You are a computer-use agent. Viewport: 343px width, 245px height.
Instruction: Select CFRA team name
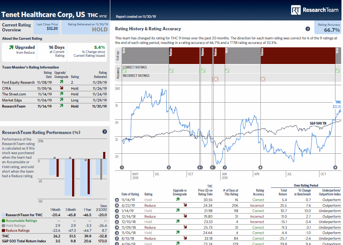pyautogui.click(x=6, y=88)
